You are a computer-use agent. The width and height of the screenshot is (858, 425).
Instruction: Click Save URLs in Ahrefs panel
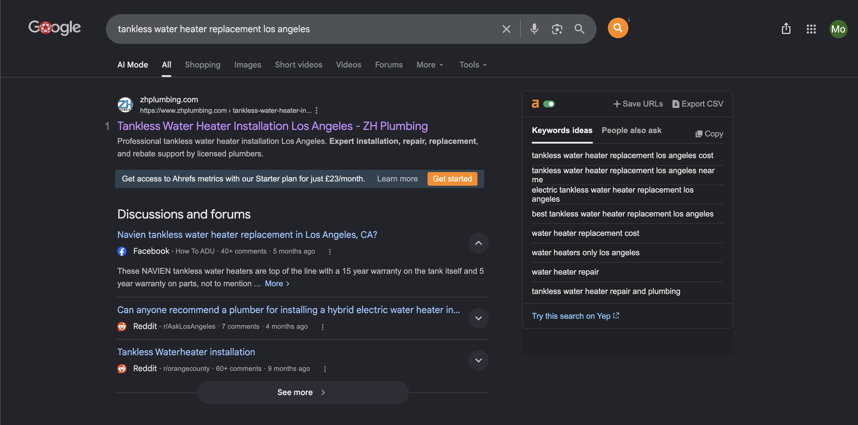(638, 104)
